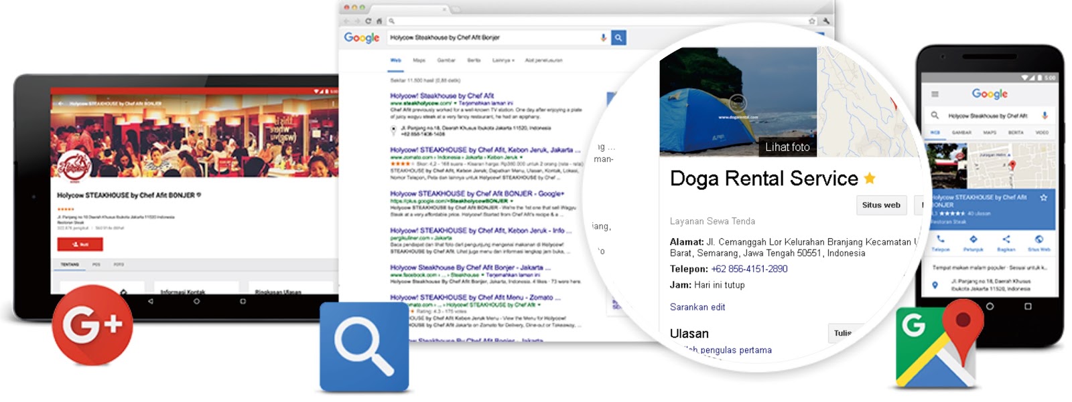Click the microphone voice search icon in browser
Viewport: 1072px width, 402px height.
pos(603,38)
